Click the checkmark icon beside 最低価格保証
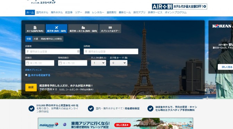 coord(91,109)
